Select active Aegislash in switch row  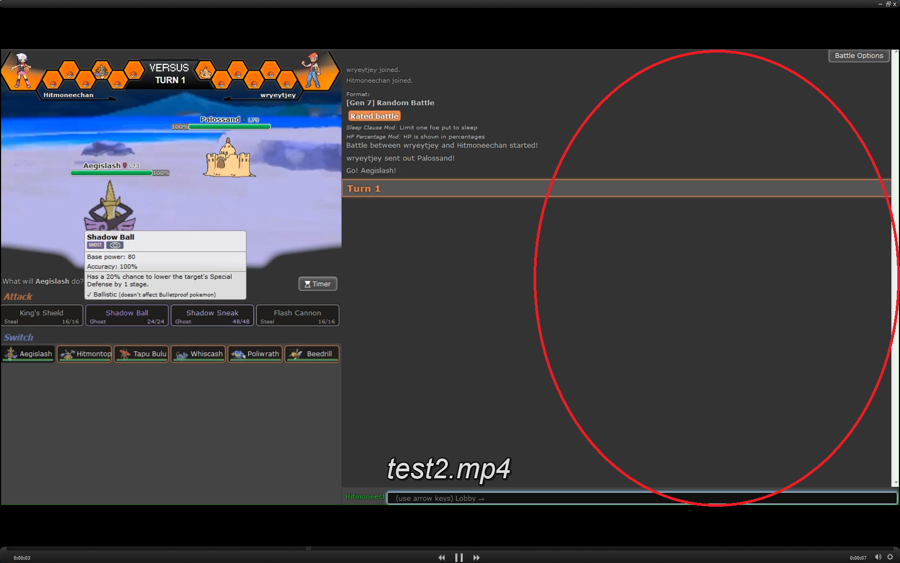[28, 354]
